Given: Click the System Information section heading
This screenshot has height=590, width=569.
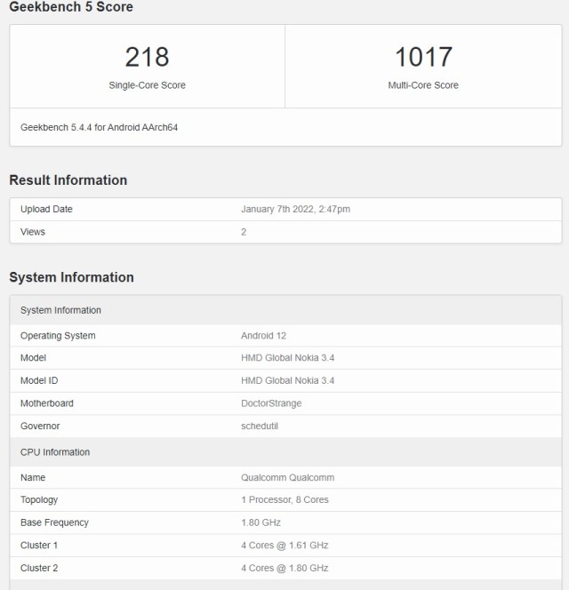Looking at the screenshot, I should click(x=71, y=277).
